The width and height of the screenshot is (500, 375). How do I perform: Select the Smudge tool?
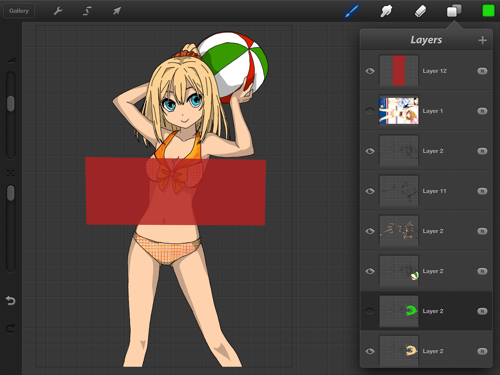point(386,11)
